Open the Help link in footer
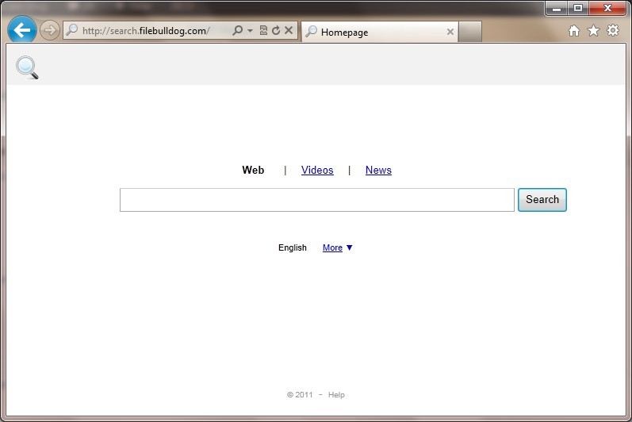The image size is (632, 422). click(336, 394)
